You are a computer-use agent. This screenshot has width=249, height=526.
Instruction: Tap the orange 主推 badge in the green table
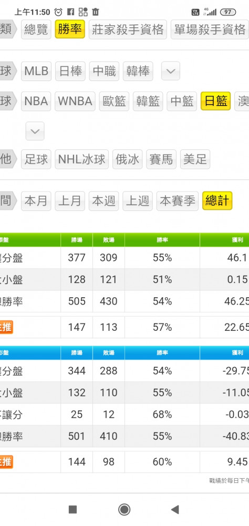pyautogui.click(x=6, y=327)
